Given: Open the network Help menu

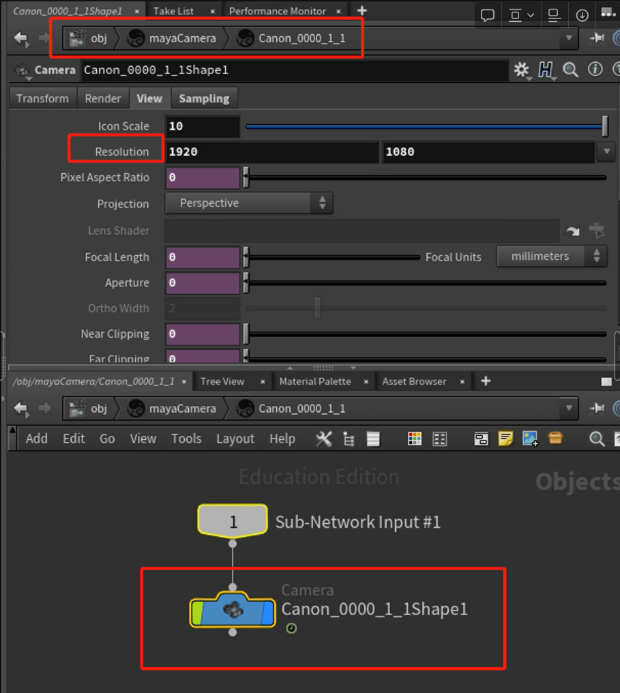Looking at the screenshot, I should click(x=282, y=439).
